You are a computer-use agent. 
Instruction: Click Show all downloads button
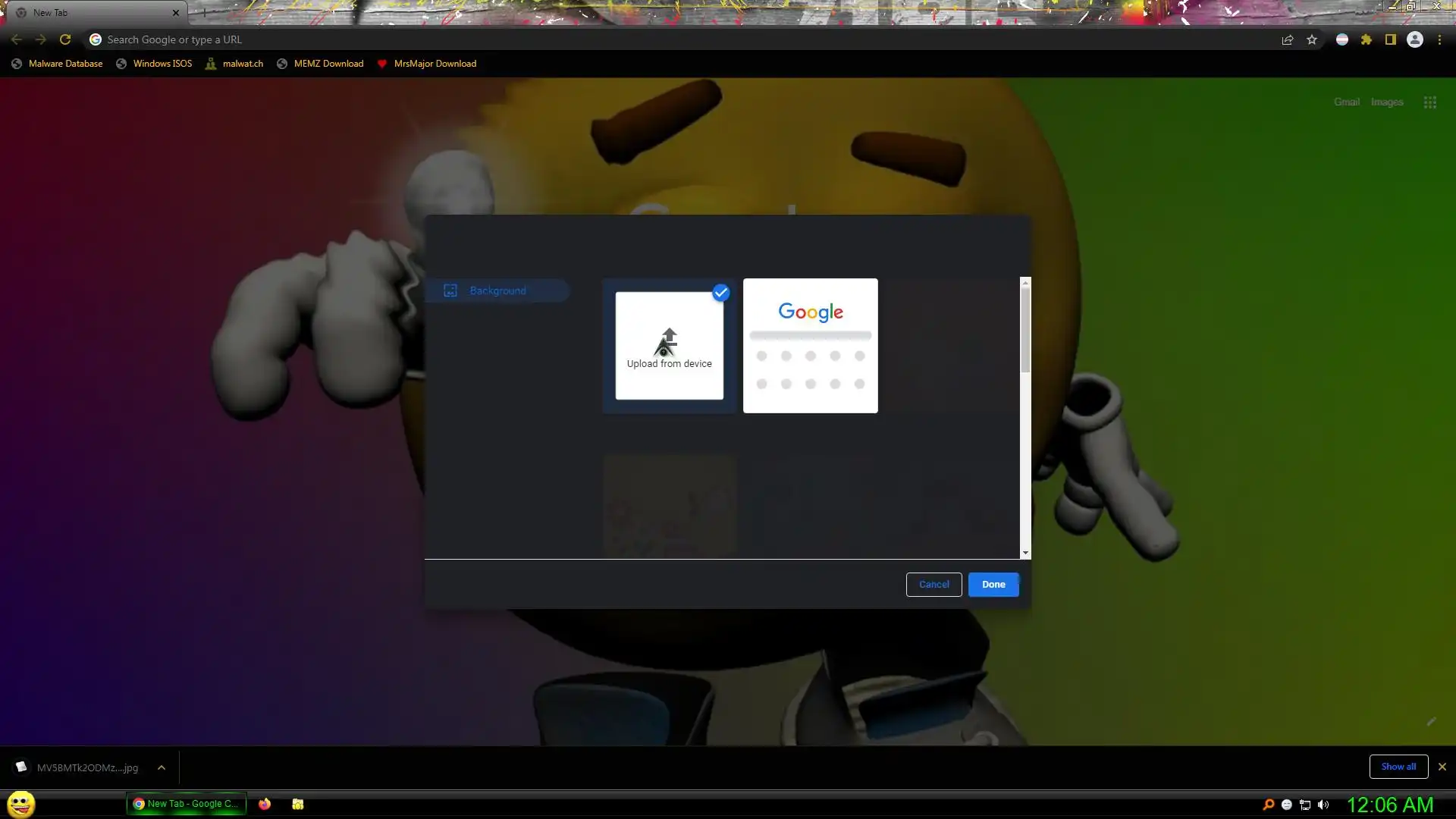1398,767
